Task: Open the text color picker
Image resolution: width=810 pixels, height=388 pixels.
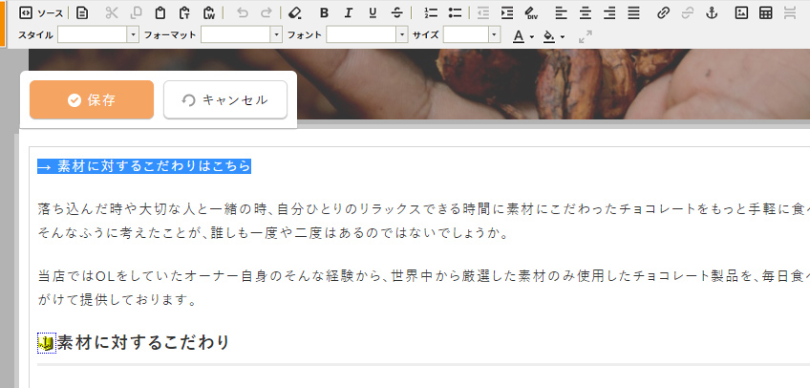Action: coord(522,36)
